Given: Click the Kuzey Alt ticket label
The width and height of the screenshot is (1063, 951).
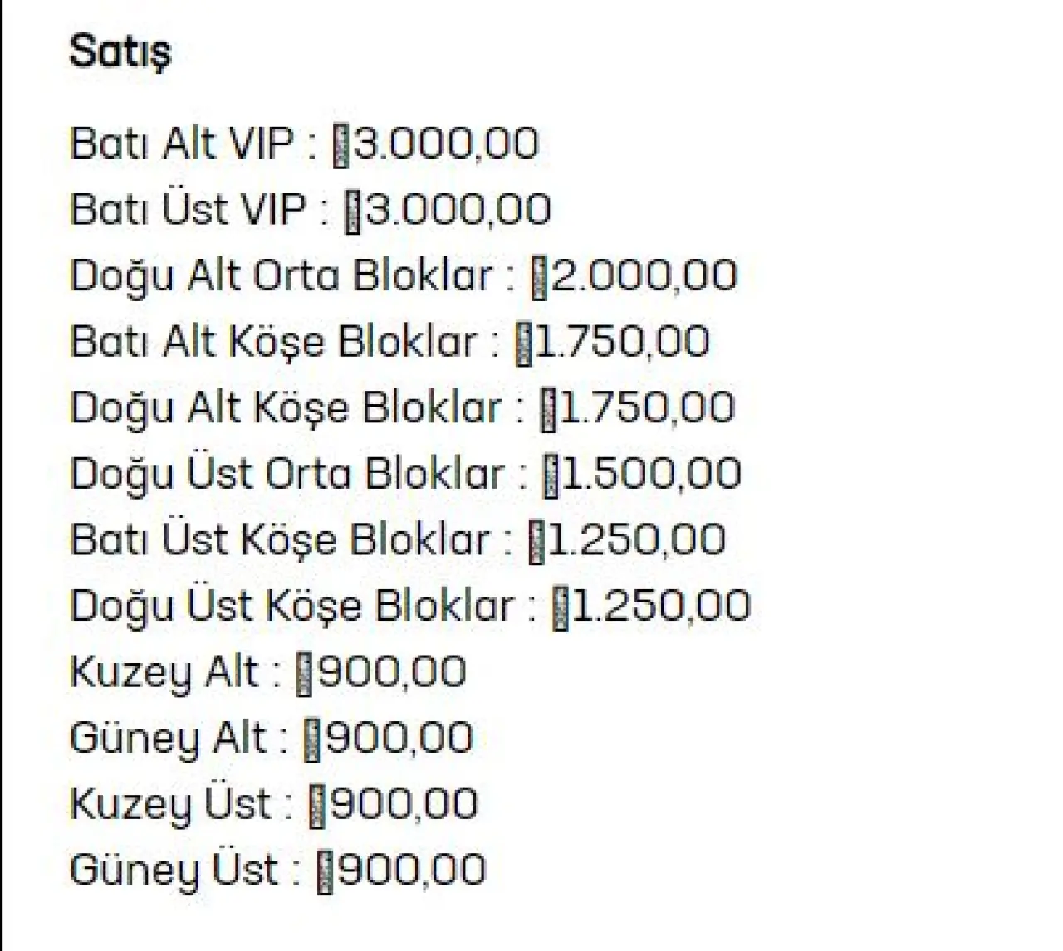Looking at the screenshot, I should click(x=164, y=671).
